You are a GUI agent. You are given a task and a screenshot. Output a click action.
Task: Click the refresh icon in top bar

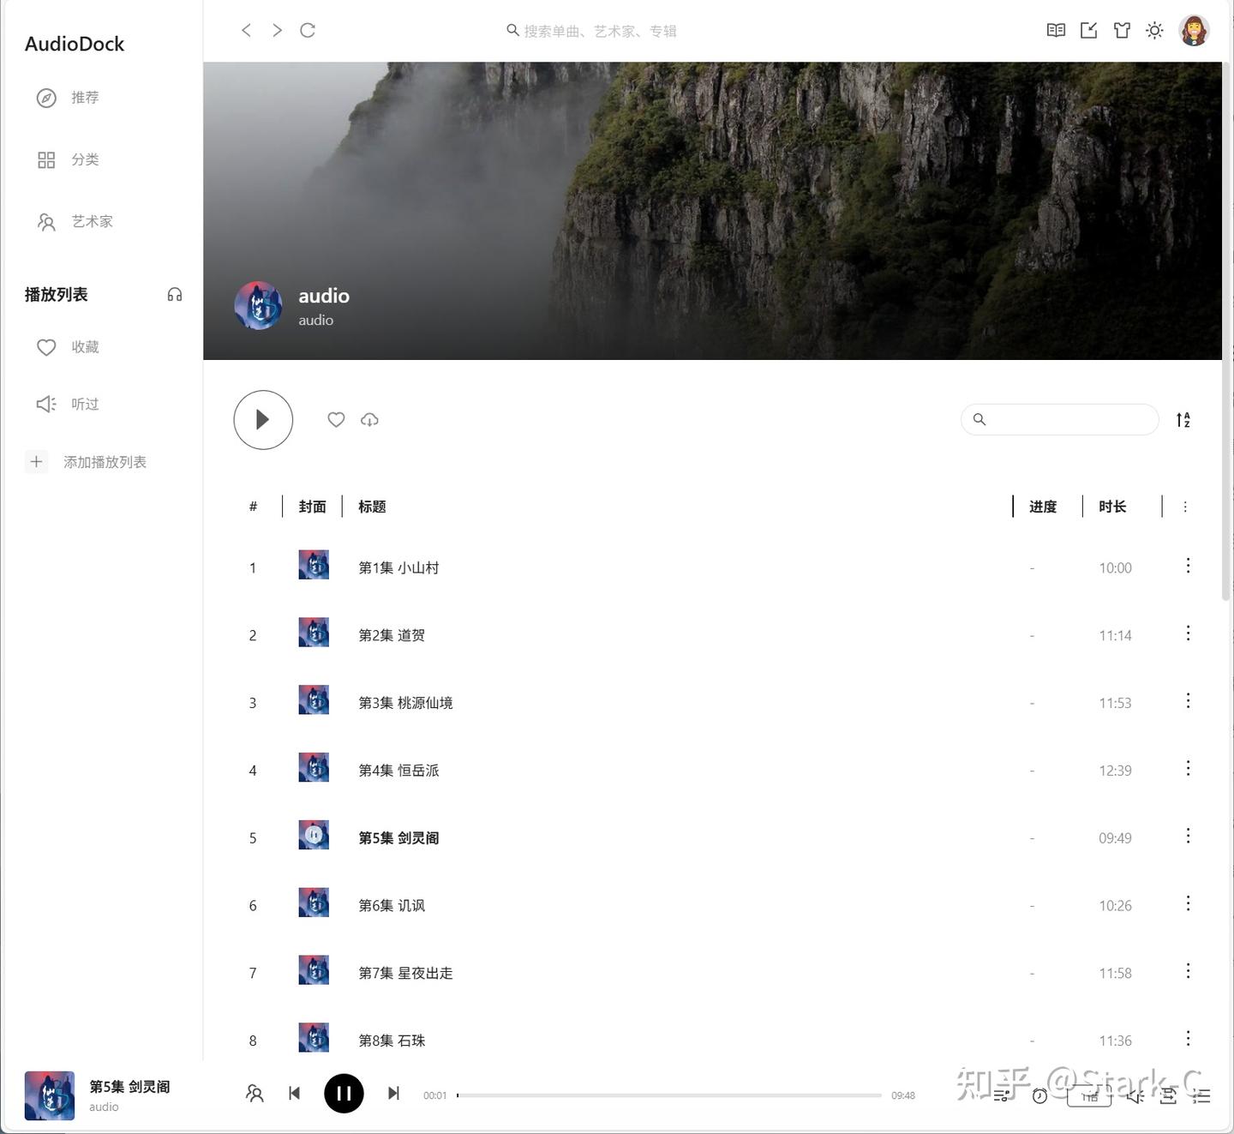(308, 30)
